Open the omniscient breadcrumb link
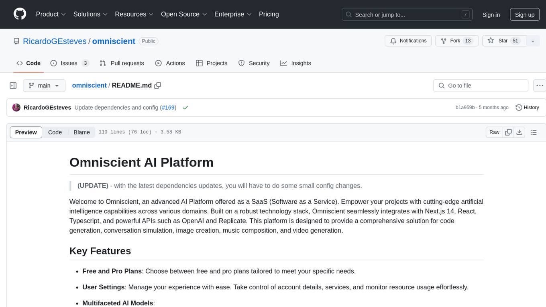The image size is (546, 307). click(x=89, y=86)
